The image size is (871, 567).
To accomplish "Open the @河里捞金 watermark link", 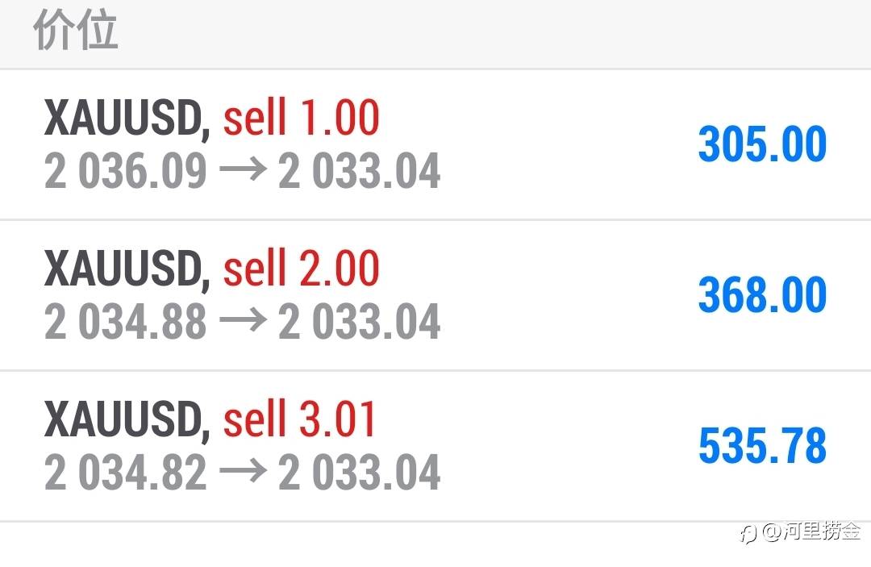I will pyautogui.click(x=811, y=532).
